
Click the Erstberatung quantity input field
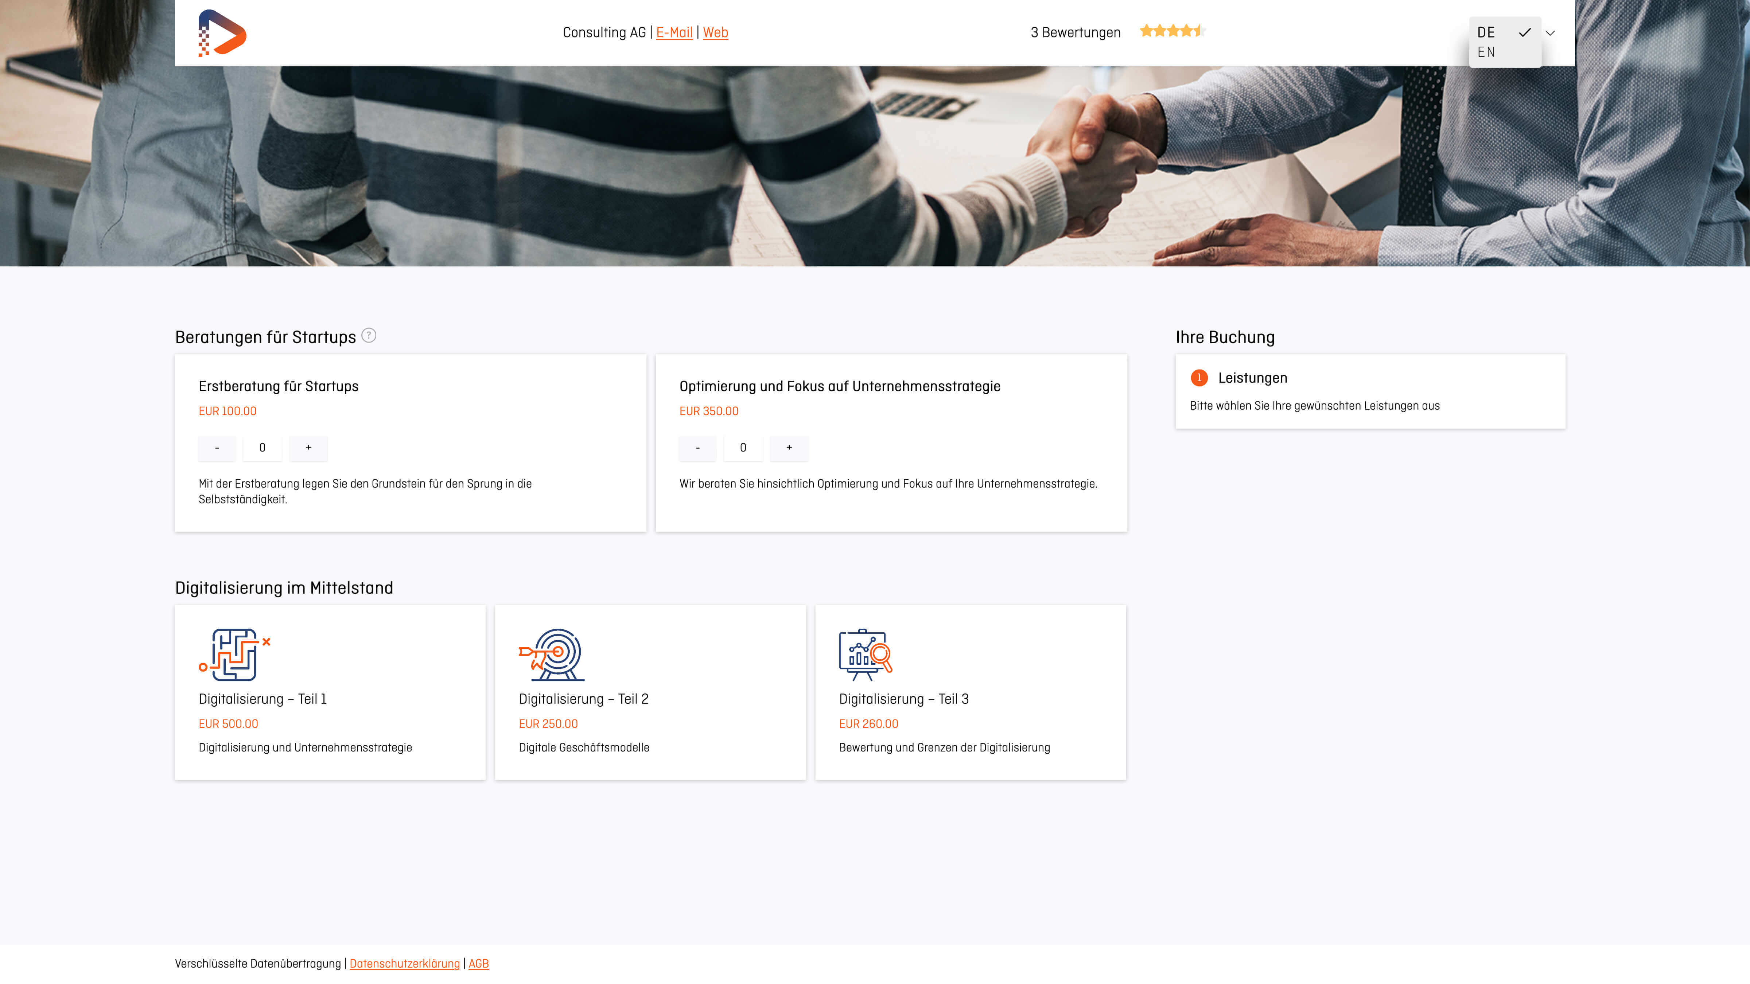[262, 448]
